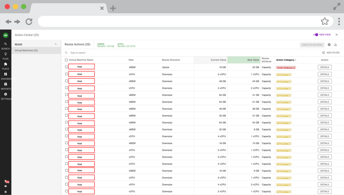Open Settings gear in left sidebar

click(5, 94)
